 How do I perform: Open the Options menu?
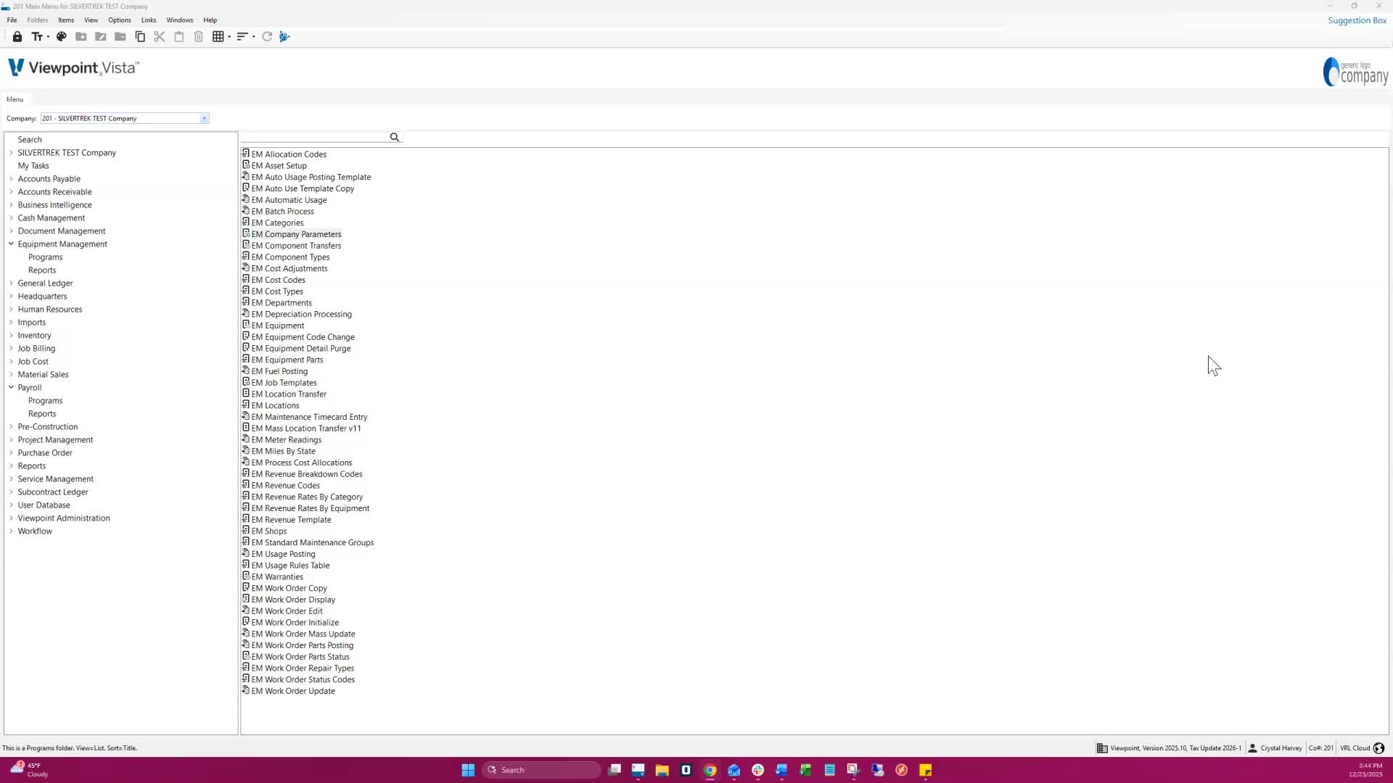point(120,20)
